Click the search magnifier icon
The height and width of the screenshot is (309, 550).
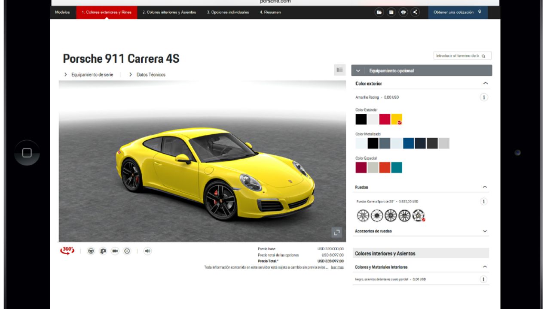[x=483, y=56]
